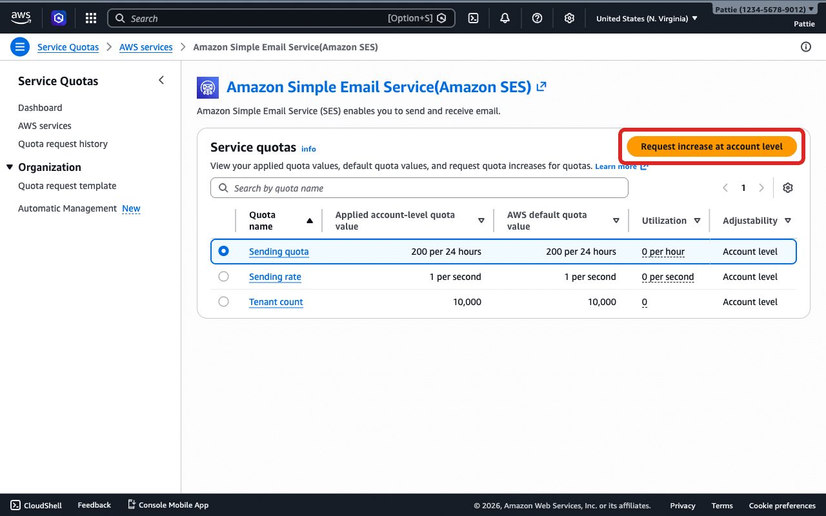This screenshot has height=516, width=826.
Task: Open the notifications bell
Action: pos(505,18)
